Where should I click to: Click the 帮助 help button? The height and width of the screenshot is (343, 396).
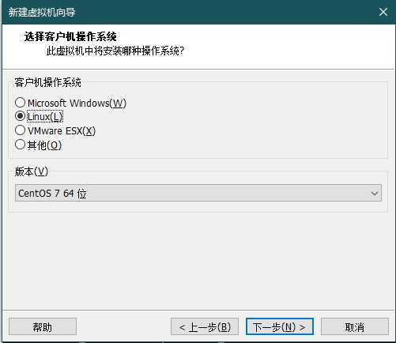coord(43,326)
